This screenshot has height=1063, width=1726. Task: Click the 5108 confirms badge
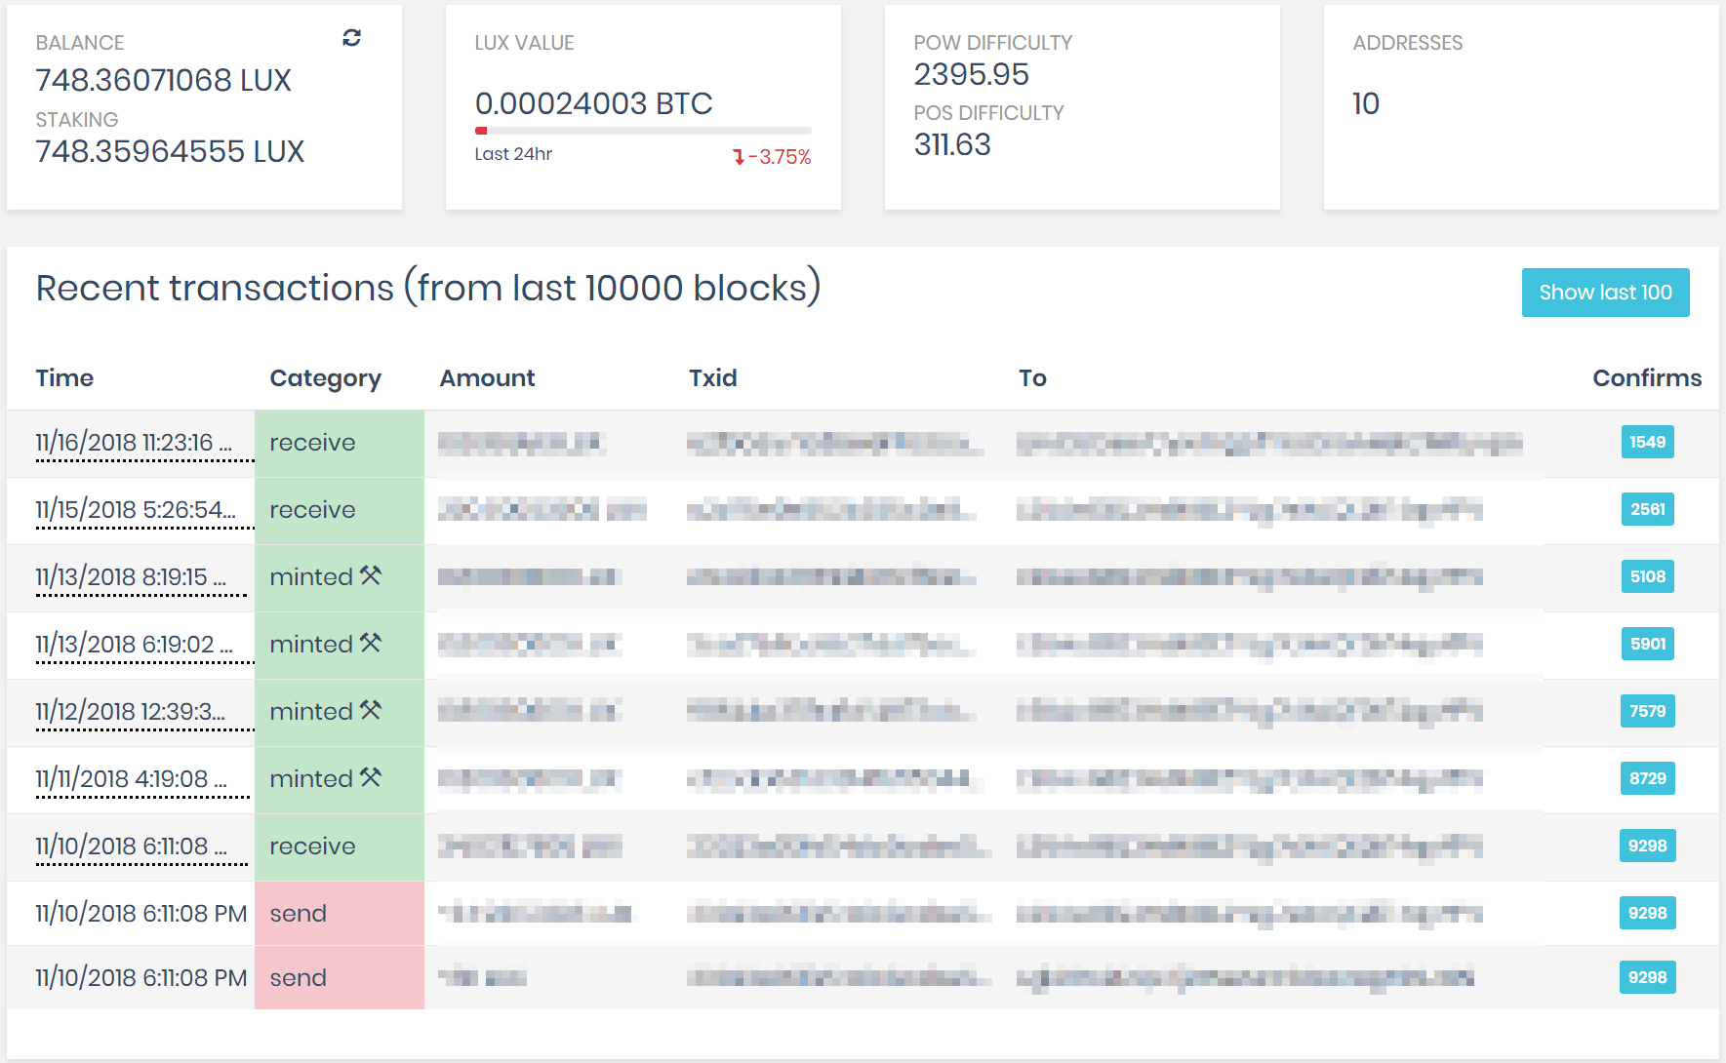coord(1647,576)
